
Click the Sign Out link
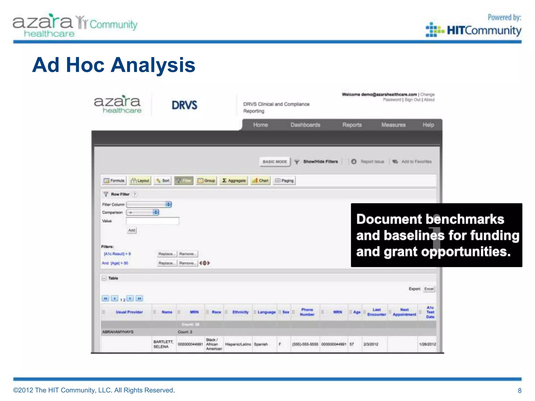coord(412,100)
